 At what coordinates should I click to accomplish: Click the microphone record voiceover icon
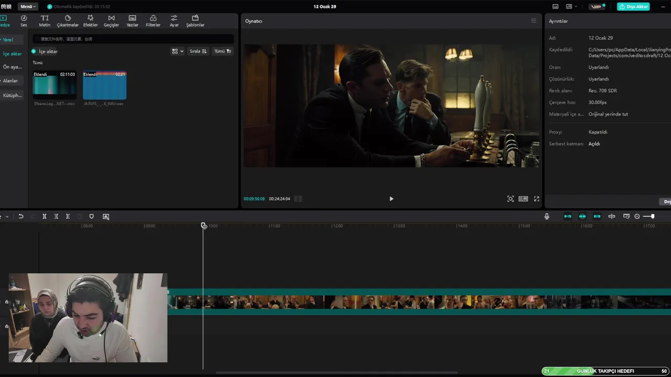[547, 216]
